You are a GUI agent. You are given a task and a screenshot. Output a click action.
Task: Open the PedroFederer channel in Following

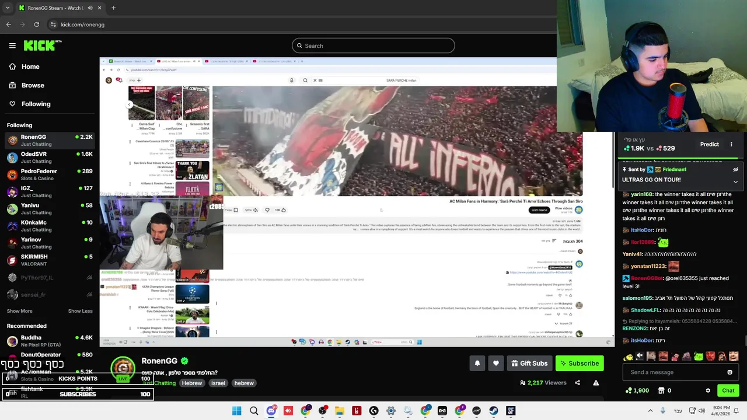(50, 174)
